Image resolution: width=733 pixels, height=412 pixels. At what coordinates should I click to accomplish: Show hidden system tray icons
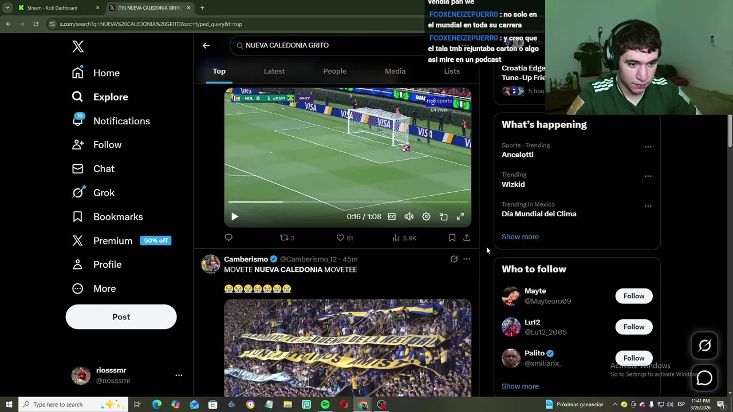point(615,405)
